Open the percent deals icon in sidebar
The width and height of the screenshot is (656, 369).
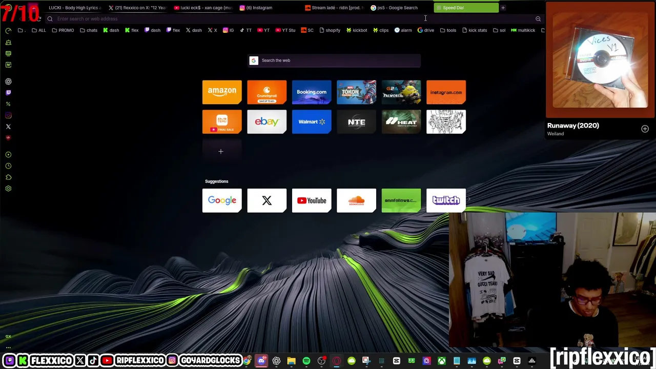coord(8,104)
